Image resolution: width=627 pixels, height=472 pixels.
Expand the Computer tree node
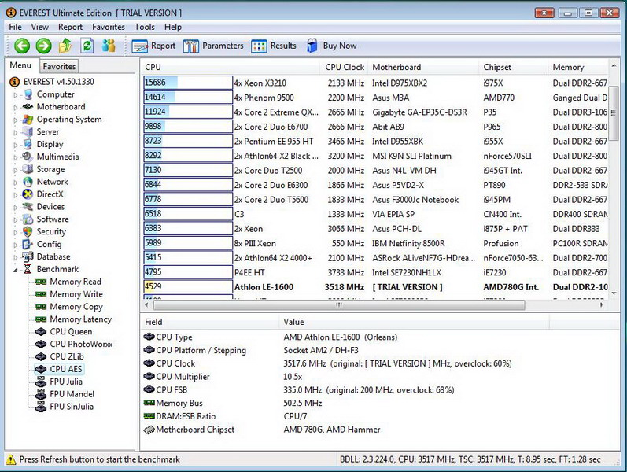14,95
